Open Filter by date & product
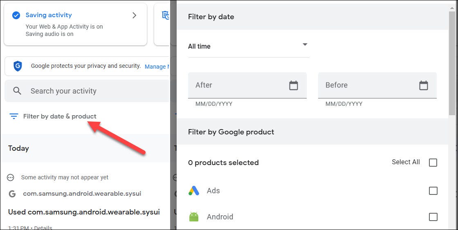The image size is (458, 230). click(60, 116)
